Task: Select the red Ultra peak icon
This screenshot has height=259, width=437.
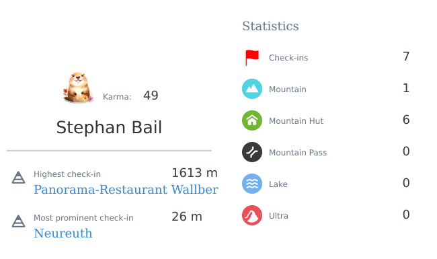Action: (x=252, y=215)
